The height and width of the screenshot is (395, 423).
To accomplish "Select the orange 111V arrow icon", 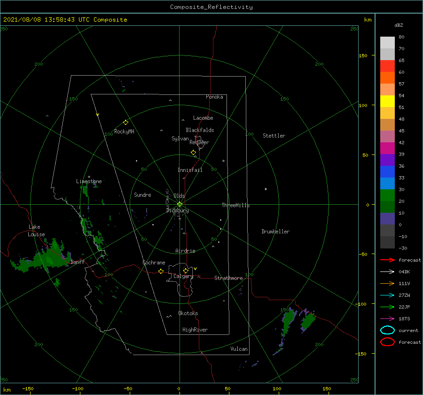I will tap(387, 283).
